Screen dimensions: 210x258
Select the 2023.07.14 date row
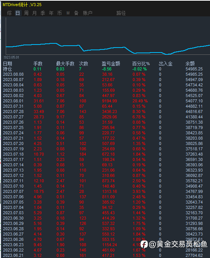[x=13, y=165]
